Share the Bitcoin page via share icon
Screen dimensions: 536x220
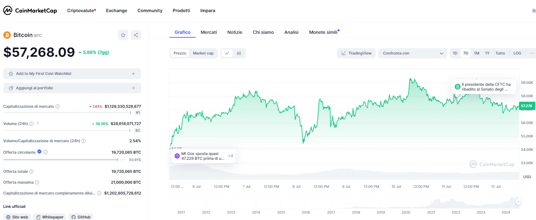coord(136,35)
